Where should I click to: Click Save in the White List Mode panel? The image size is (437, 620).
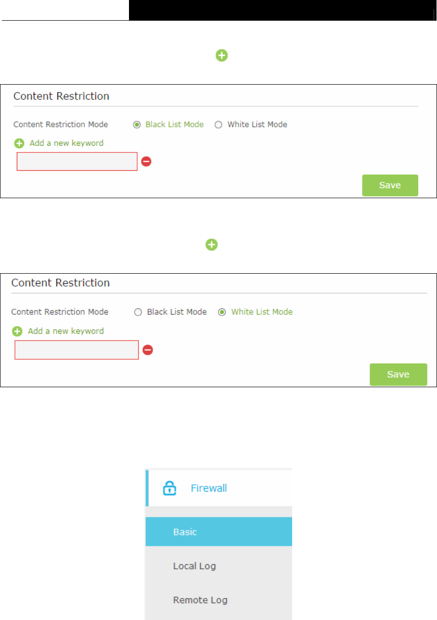tap(398, 374)
